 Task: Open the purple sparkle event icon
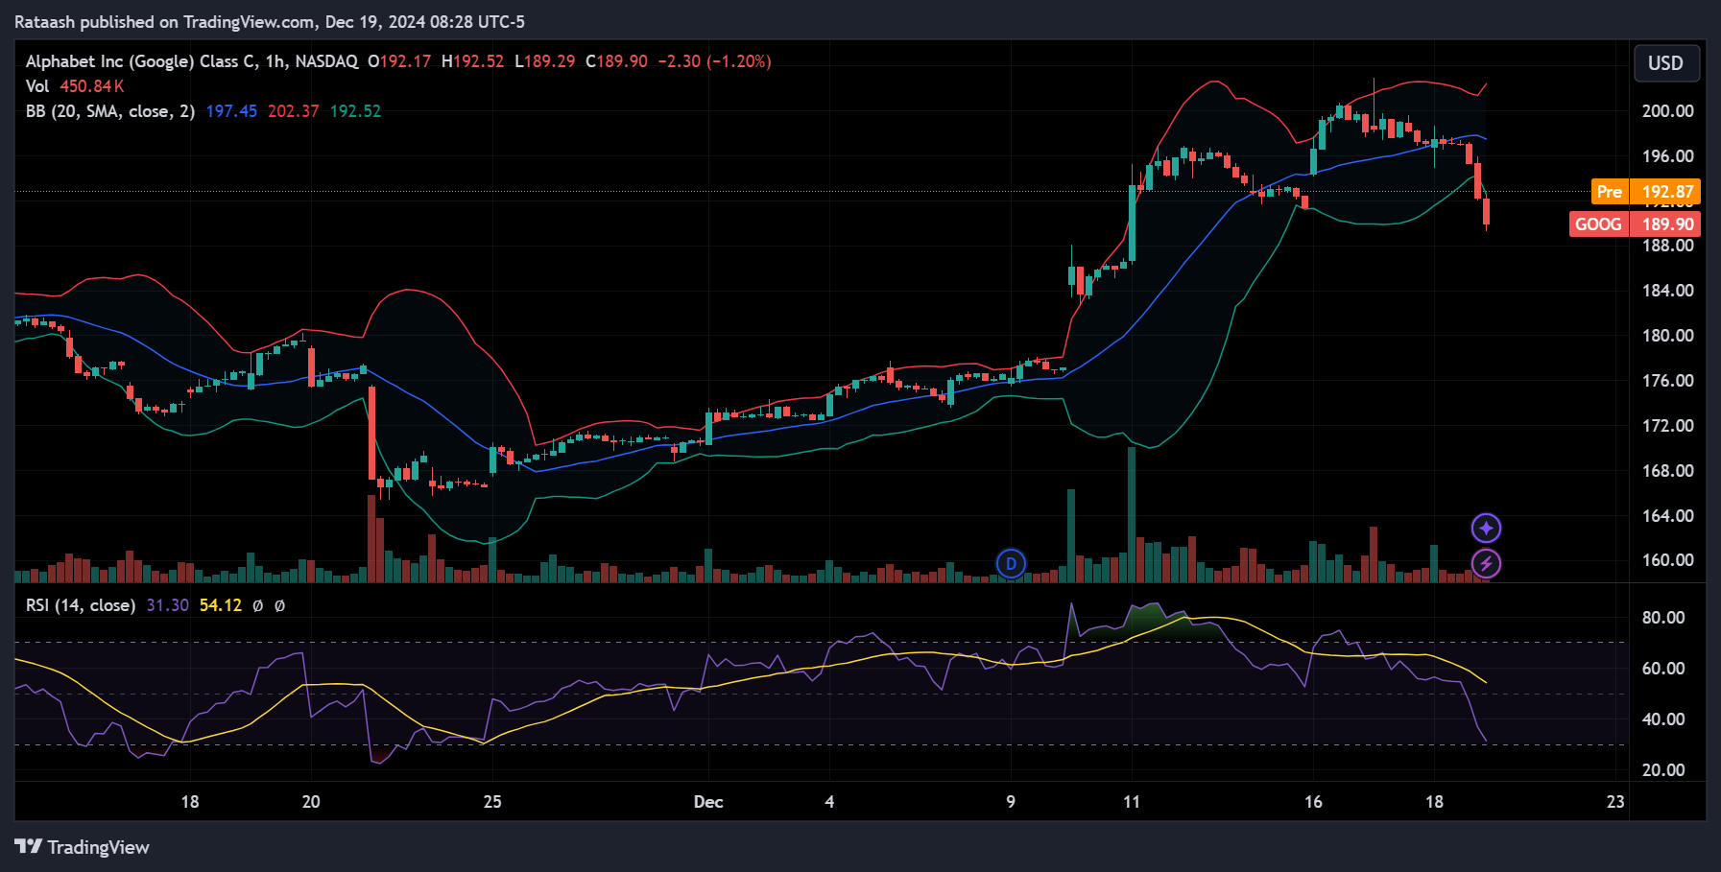pyautogui.click(x=1486, y=528)
